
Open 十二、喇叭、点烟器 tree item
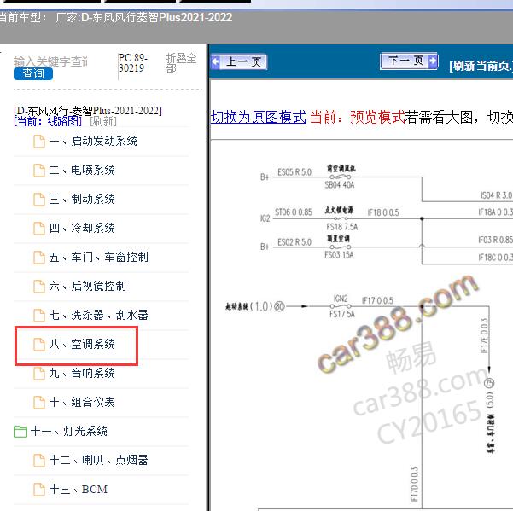(98, 460)
